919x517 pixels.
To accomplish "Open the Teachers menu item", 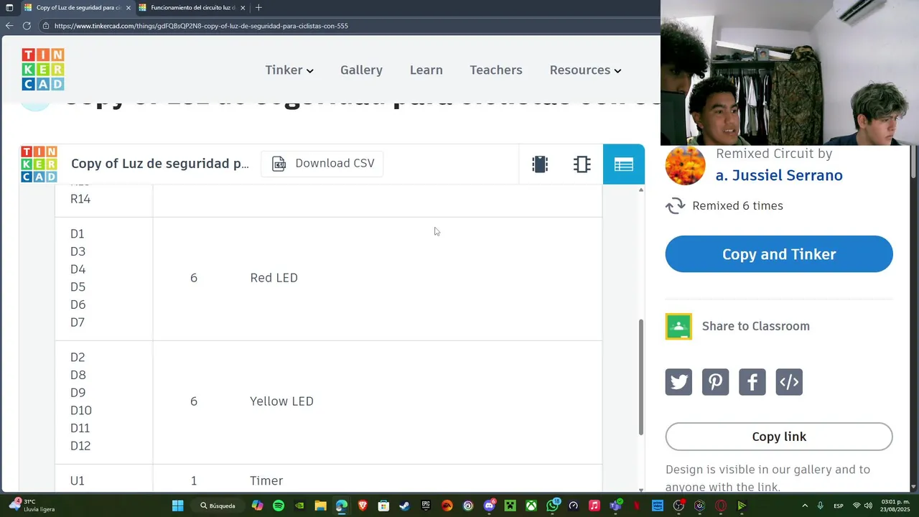I will [496, 70].
